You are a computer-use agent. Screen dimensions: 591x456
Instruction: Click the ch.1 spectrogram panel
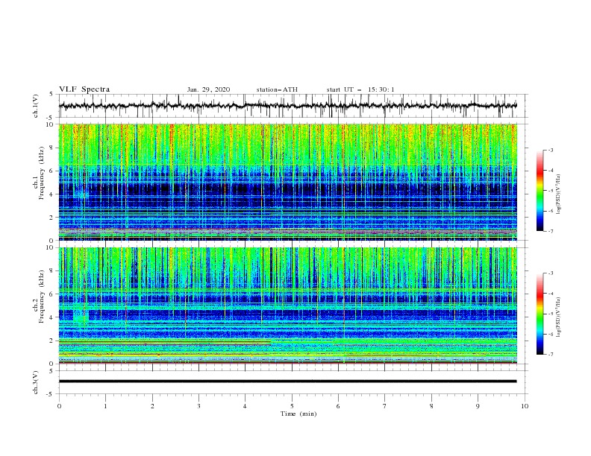(287, 182)
